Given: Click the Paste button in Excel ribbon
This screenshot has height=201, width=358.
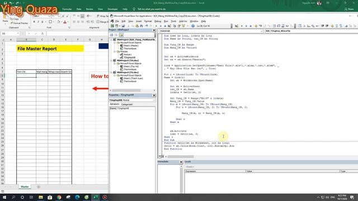Looking at the screenshot, I should pos(5,19).
